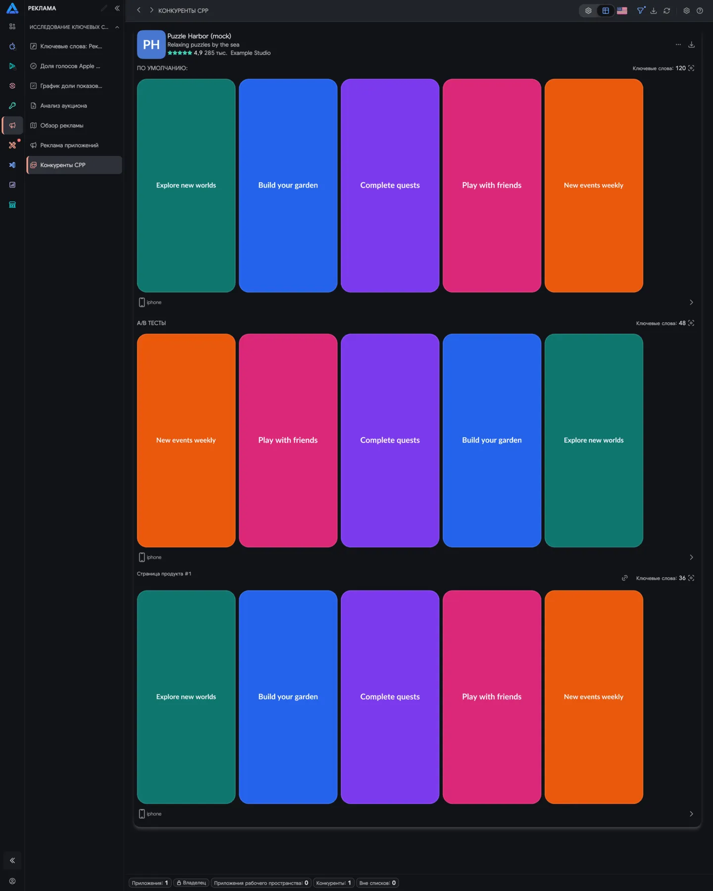Click the focus icon next to keywords 120
The width and height of the screenshot is (713, 891).
pos(691,68)
